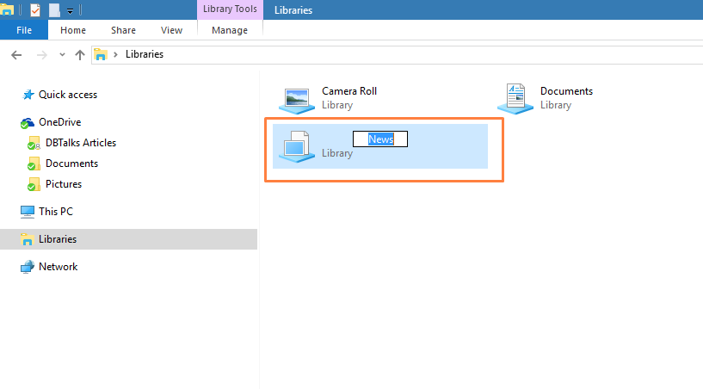The width and height of the screenshot is (703, 389).
Task: Open OneDrive Documents folder in sidebar
Action: pos(71,164)
